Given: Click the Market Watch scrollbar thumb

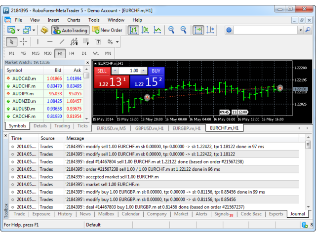Looking at the screenshot, I should 86,76.
